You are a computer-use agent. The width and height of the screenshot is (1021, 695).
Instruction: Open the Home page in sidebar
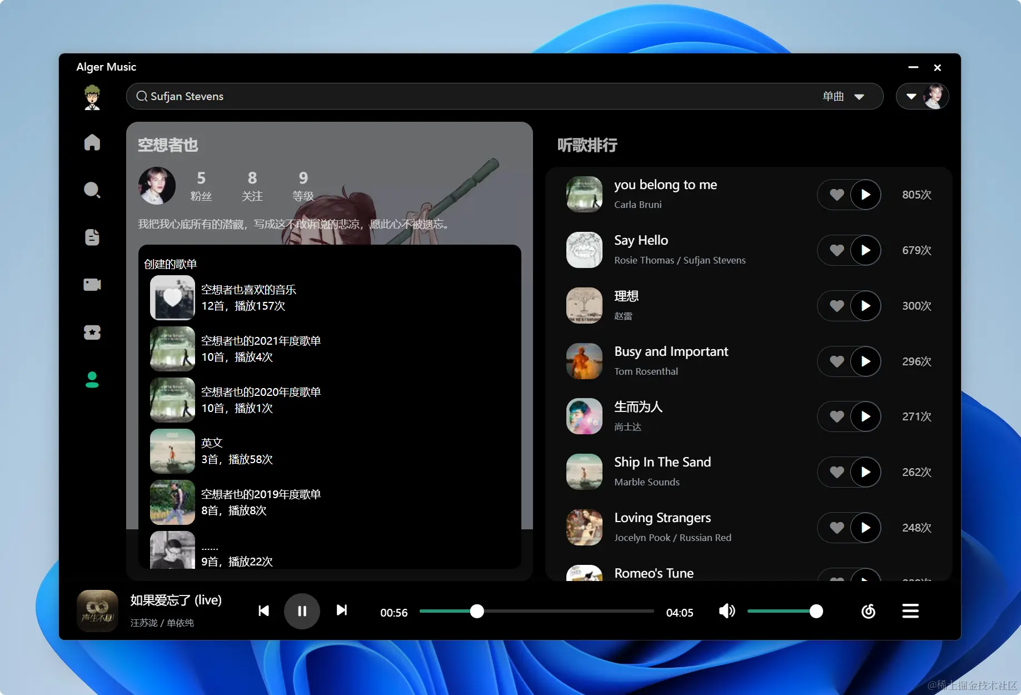[92, 142]
